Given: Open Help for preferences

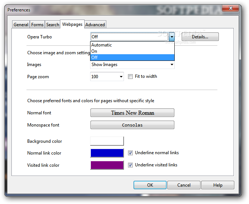Looking at the screenshot, I should coord(218,185).
